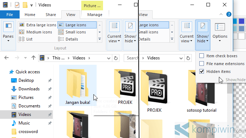The height and width of the screenshot is (138, 246).
Task: Go forward with the right arrow button
Action: pyautogui.click(x=17, y=58)
